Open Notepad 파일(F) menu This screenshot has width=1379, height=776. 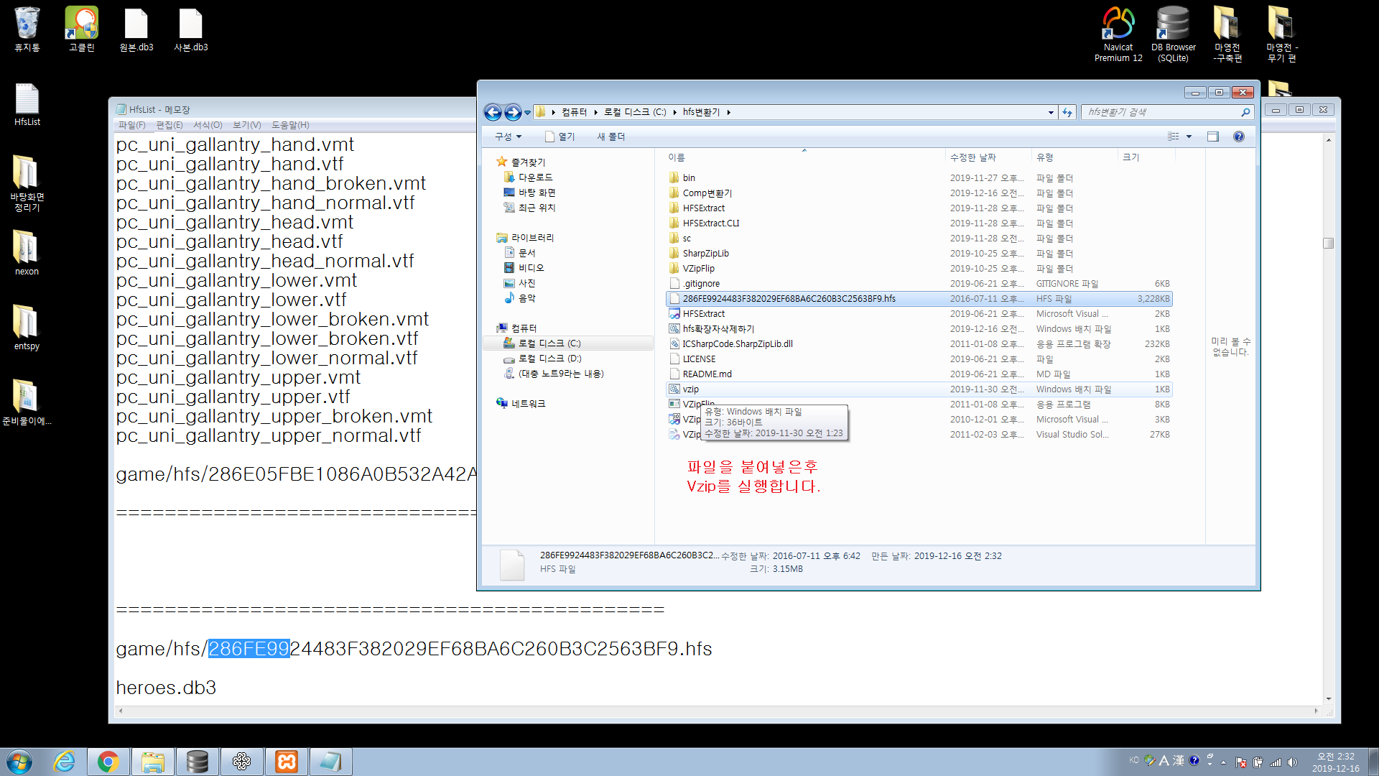[x=132, y=125]
